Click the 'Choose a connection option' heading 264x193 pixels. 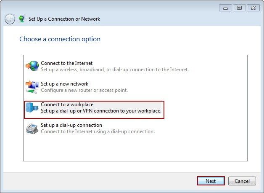point(60,39)
